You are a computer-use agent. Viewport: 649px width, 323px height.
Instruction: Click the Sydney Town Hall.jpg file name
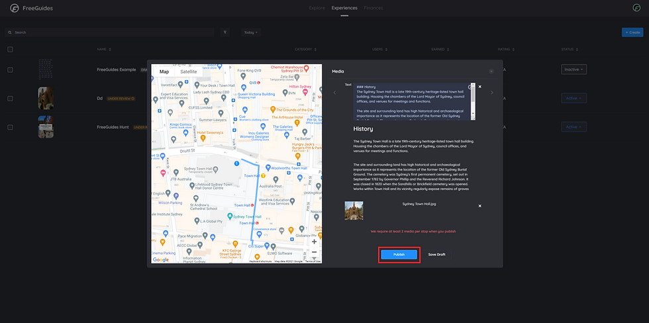click(419, 204)
